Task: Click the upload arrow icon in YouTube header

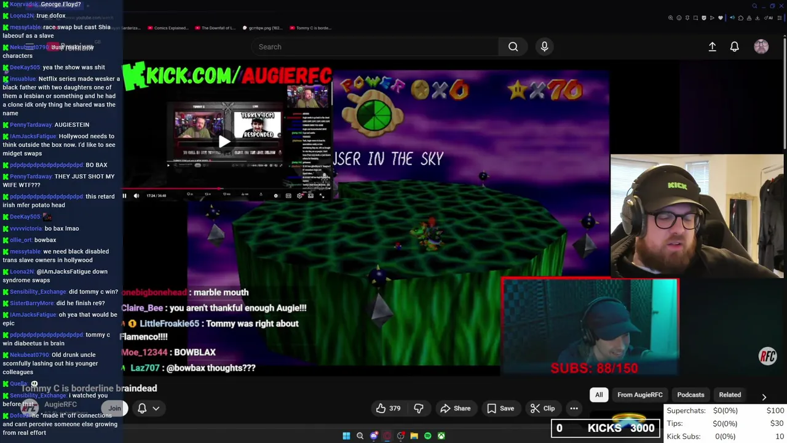Action: click(712, 47)
